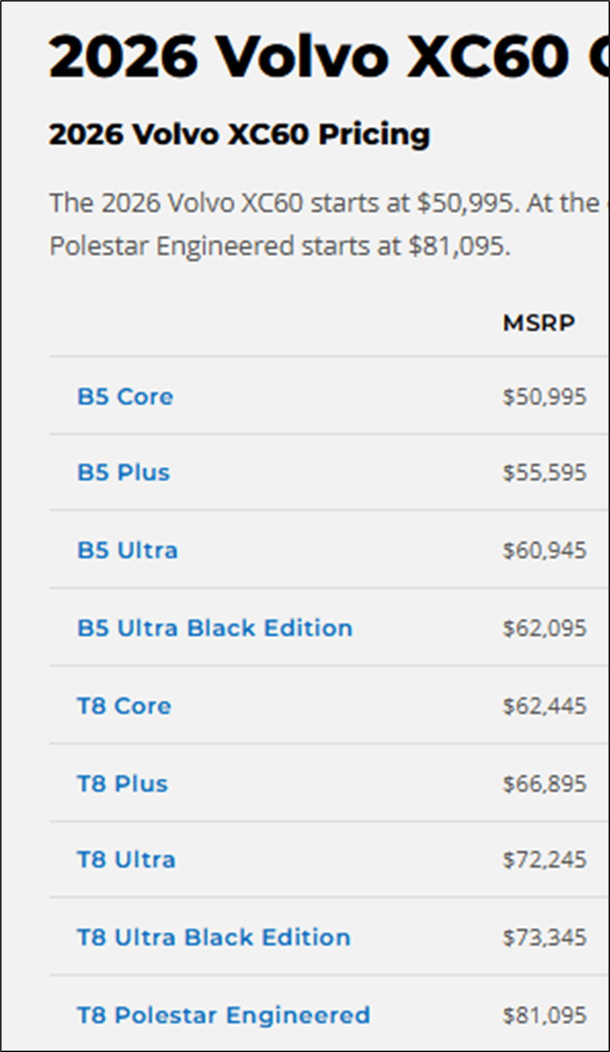Open the T8 Core trim link
This screenshot has width=610, height=1052.
coord(124,706)
